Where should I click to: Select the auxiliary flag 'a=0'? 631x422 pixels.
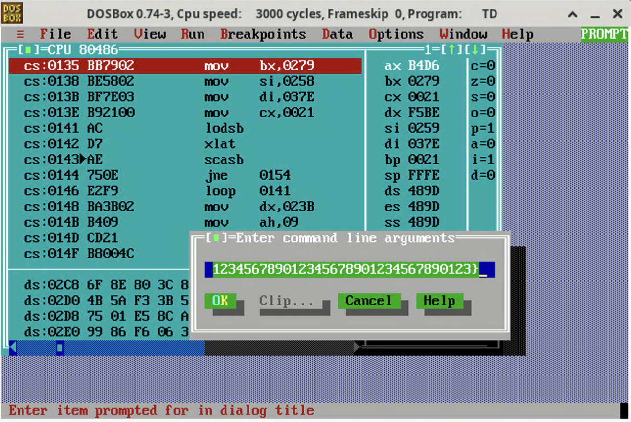pyautogui.click(x=483, y=144)
